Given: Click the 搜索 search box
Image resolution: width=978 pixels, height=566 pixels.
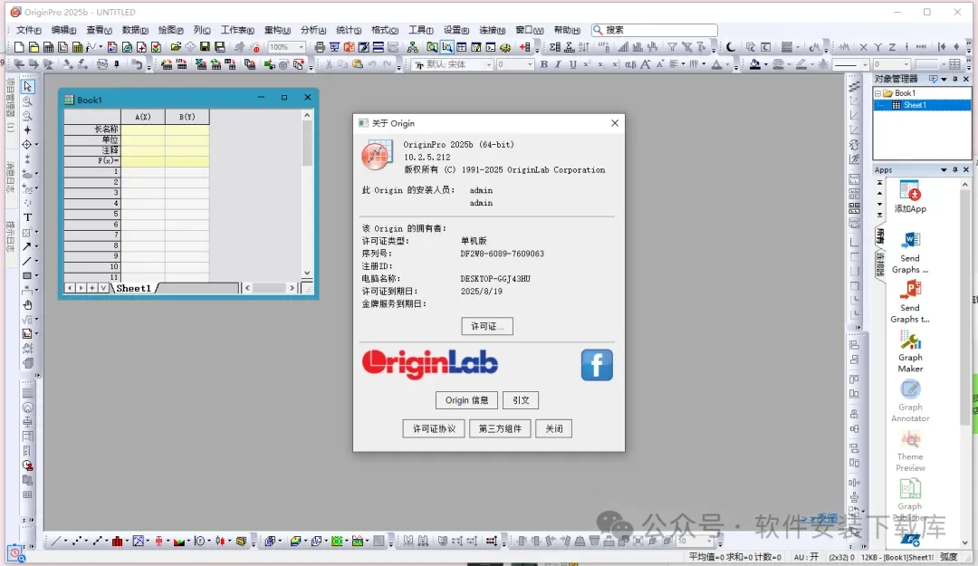Looking at the screenshot, I should [x=655, y=30].
